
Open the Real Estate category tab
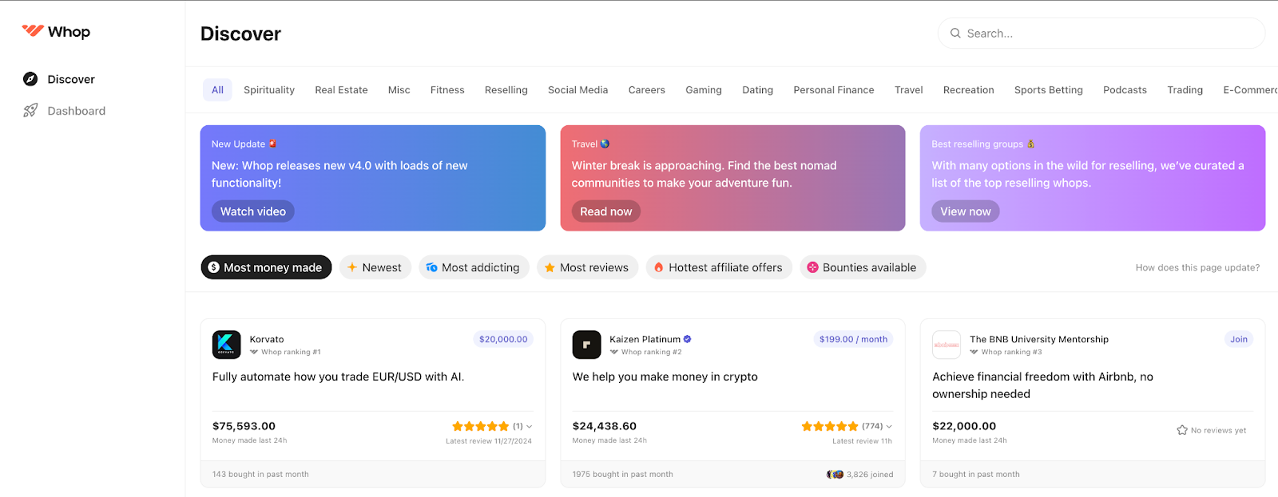(x=341, y=90)
